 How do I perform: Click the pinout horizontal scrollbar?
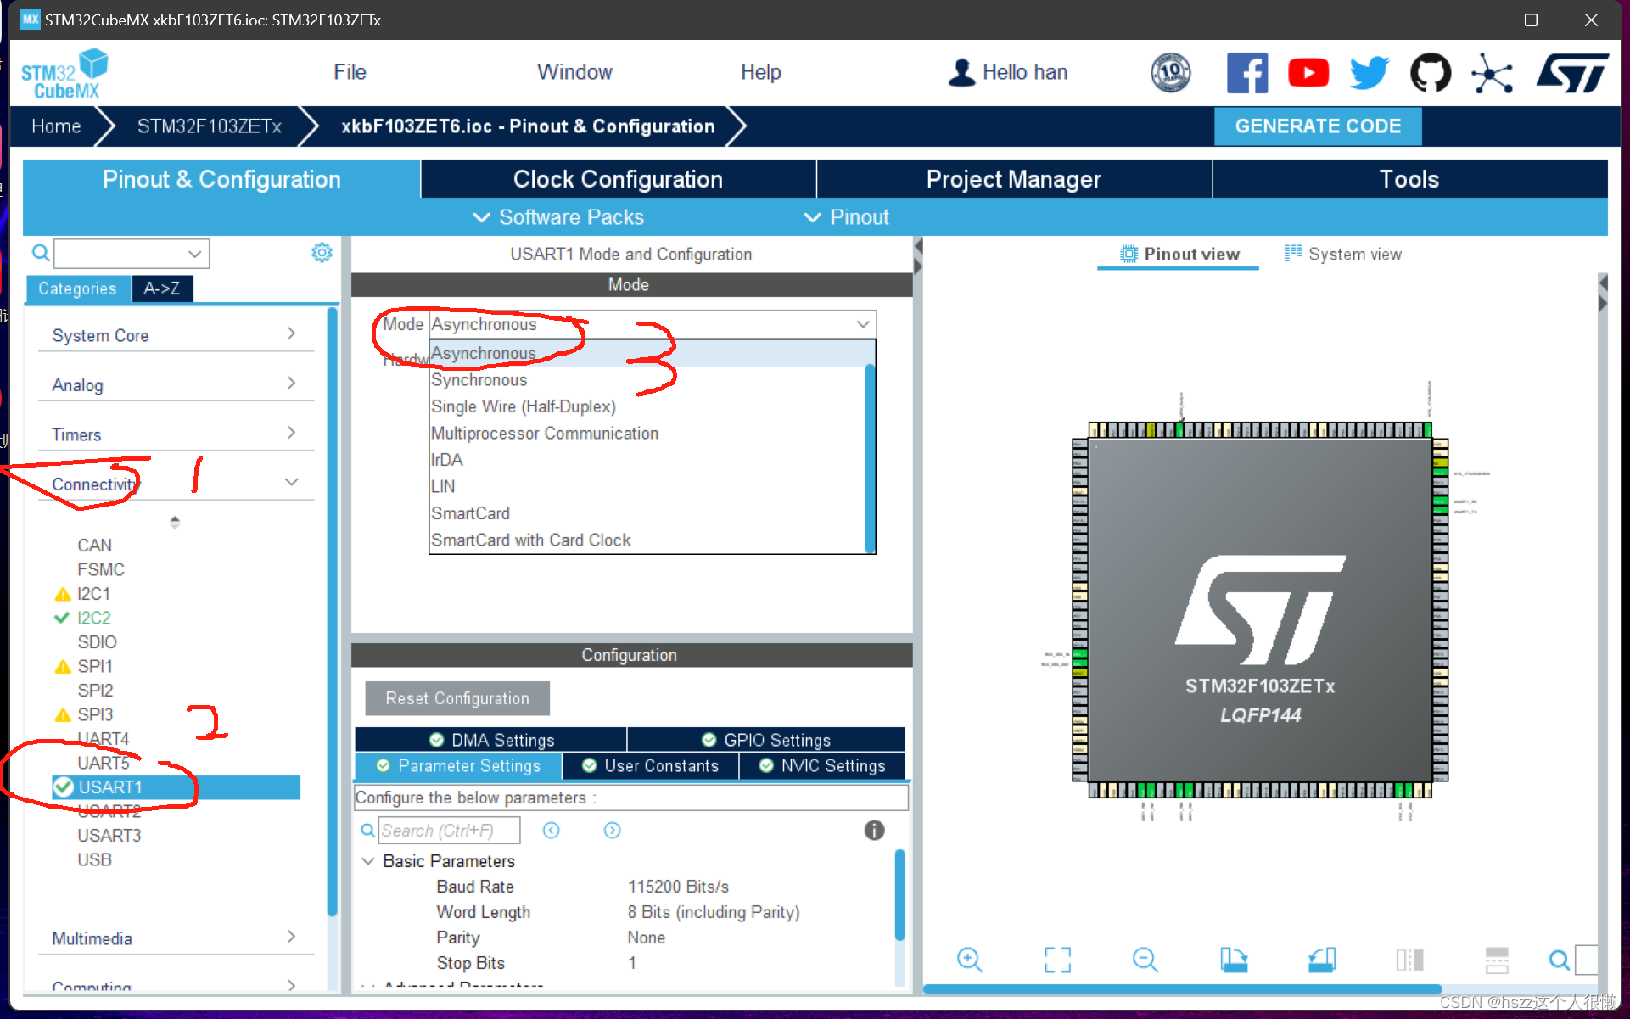pos(1182,989)
